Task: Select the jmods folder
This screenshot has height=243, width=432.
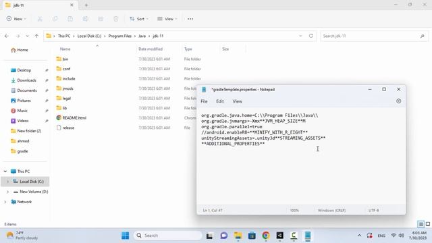Action: [x=67, y=88]
